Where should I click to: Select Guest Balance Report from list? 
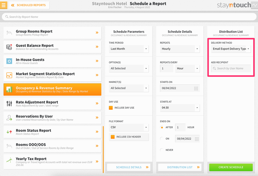[x=52, y=47]
